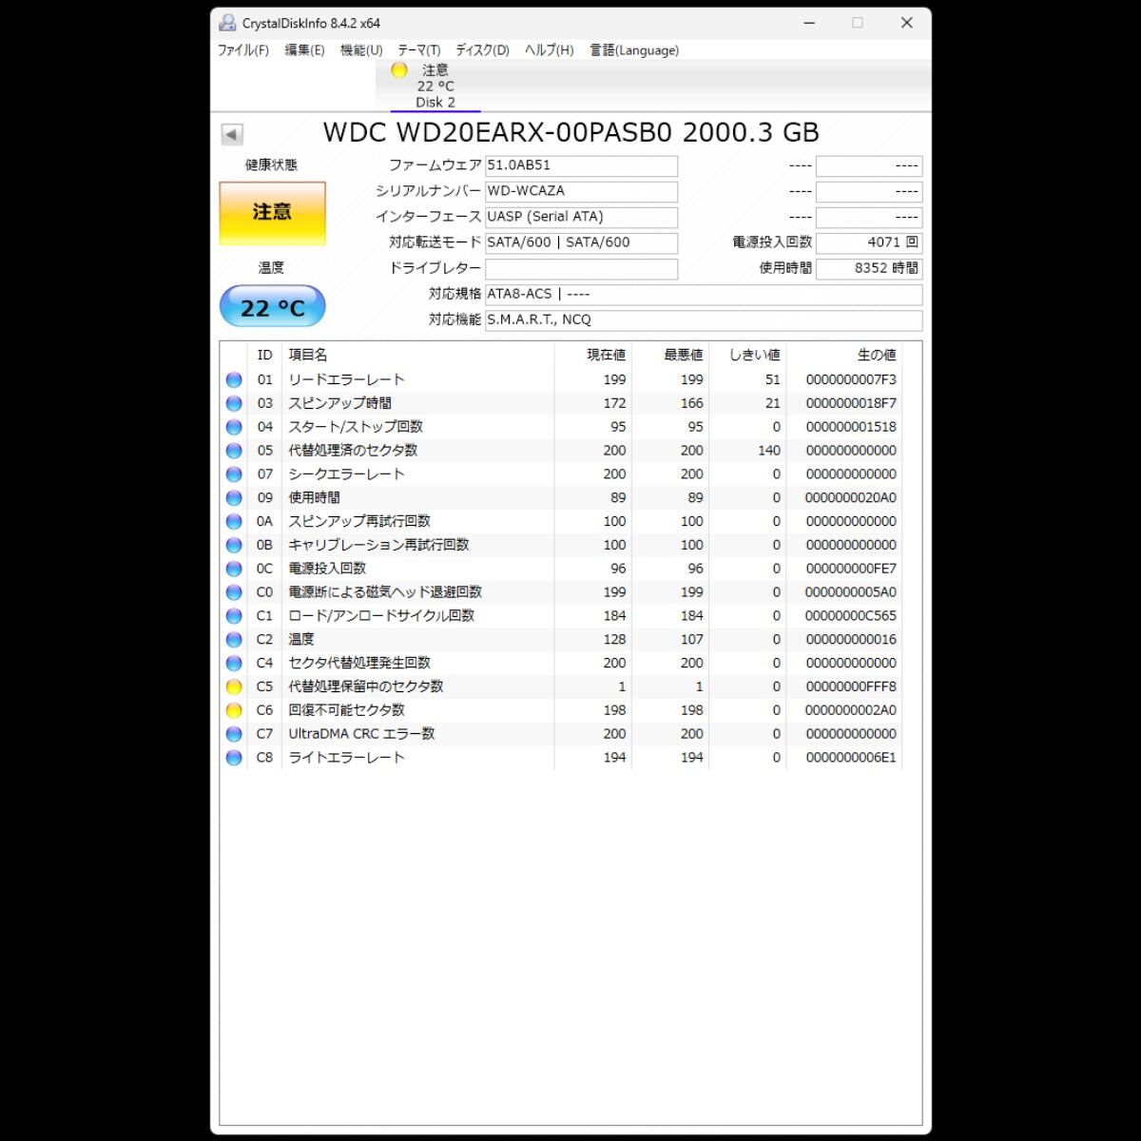Open the 機能(U) menu
Image resolution: width=1141 pixels, height=1141 pixels.
click(361, 50)
